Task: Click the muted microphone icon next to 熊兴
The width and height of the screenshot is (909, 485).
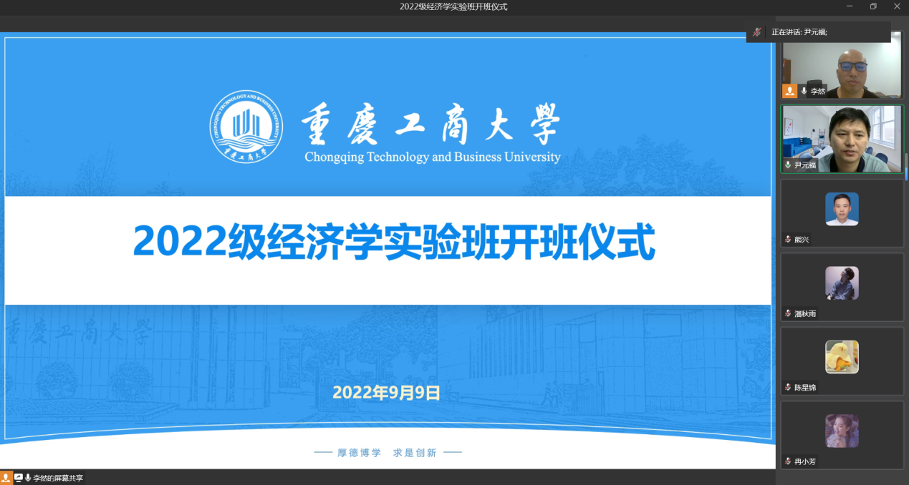Action: pos(788,239)
